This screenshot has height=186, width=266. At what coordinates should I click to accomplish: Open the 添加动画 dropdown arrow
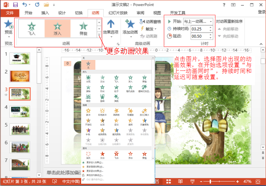pyautogui.click(x=131, y=37)
